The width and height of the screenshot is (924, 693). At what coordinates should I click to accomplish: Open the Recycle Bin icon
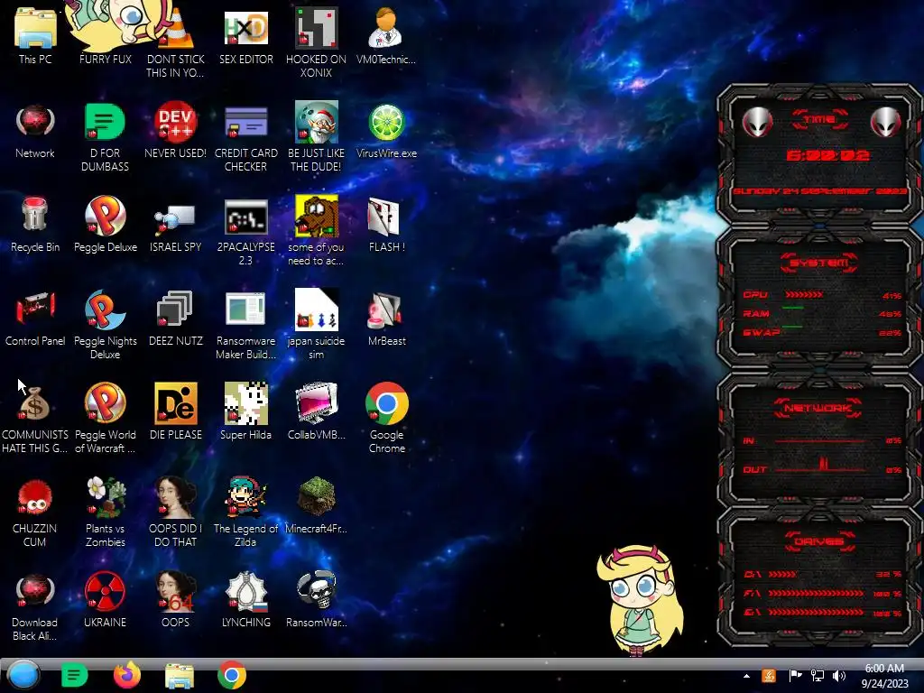(x=35, y=225)
